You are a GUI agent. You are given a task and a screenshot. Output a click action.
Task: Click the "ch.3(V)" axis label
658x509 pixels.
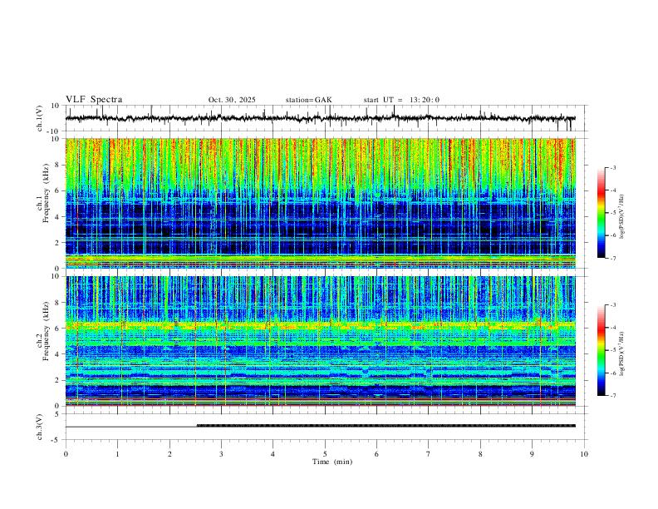pyautogui.click(x=40, y=427)
